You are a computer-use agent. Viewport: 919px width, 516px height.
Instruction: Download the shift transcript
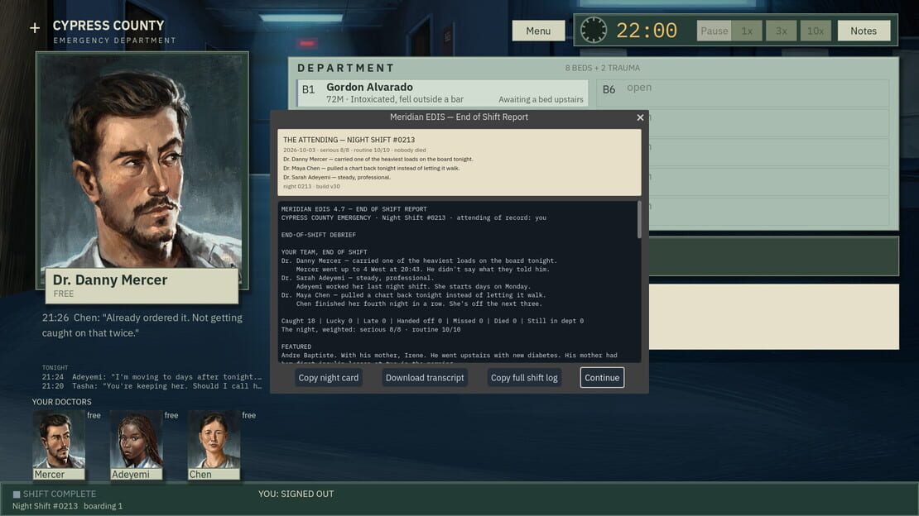(425, 378)
